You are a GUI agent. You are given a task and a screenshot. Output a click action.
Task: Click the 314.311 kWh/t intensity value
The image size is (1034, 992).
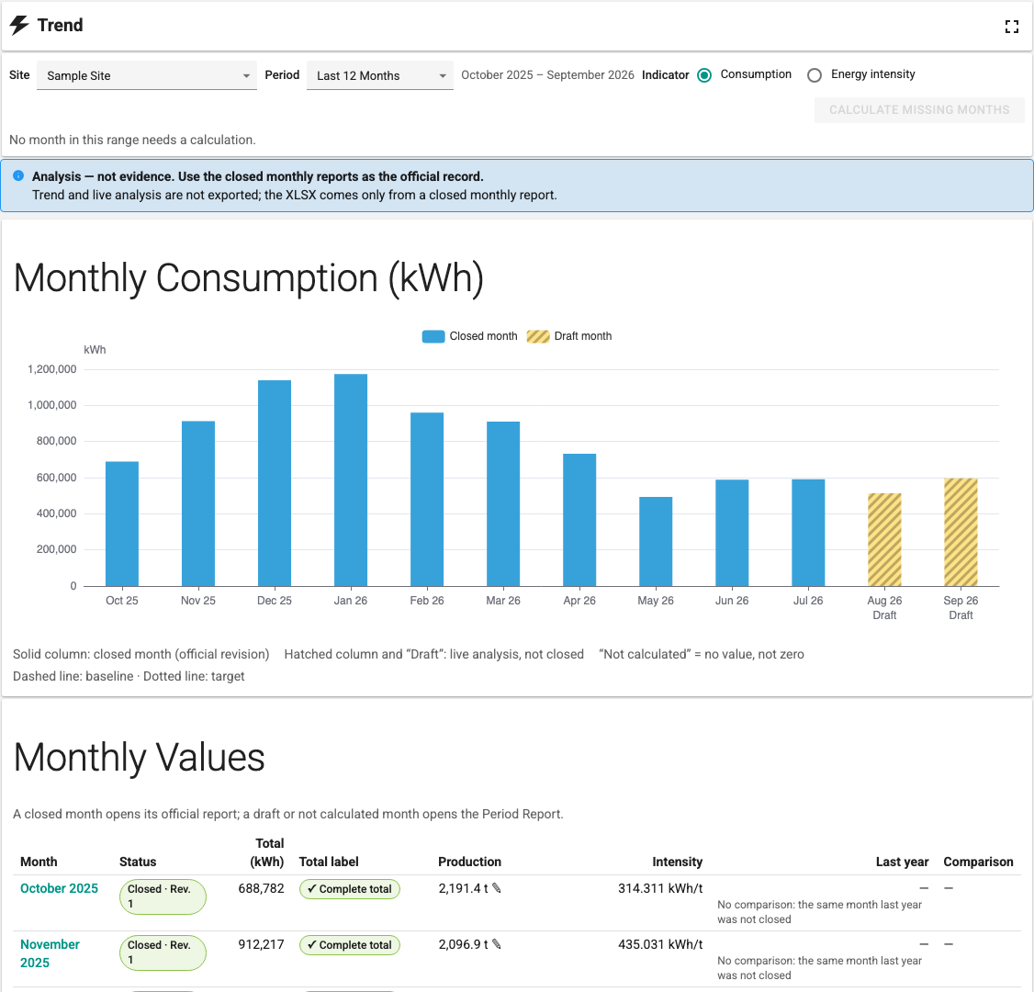click(x=660, y=888)
